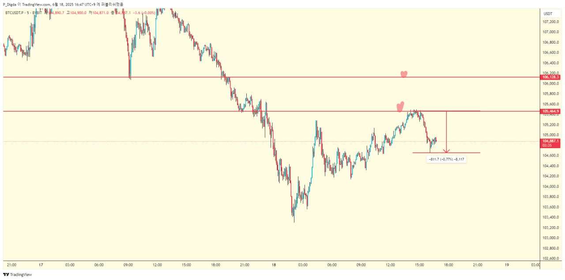Click the P_Digda publisher name in header
The width and height of the screenshot is (565, 280).
coord(10,4)
